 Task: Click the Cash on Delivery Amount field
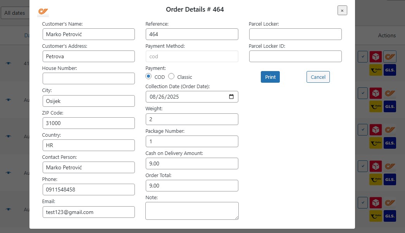click(192, 163)
